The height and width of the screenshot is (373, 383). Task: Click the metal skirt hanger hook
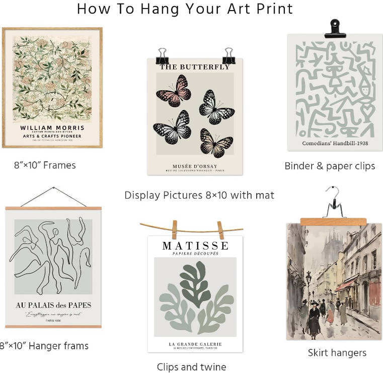pyautogui.click(x=334, y=202)
